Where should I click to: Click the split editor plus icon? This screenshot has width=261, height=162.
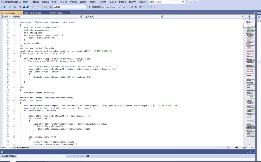pyautogui.click(x=249, y=17)
